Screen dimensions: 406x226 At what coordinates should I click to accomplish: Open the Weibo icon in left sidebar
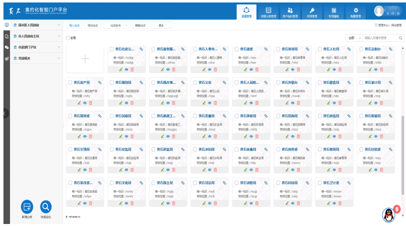coord(6,59)
